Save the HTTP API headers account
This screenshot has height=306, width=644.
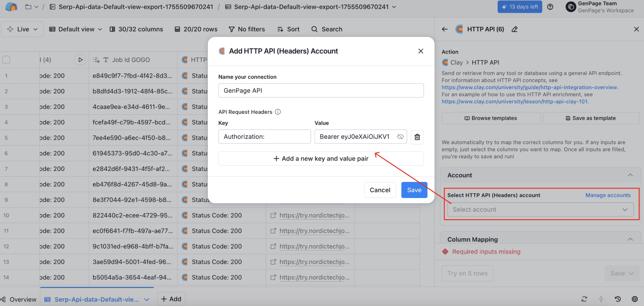point(414,190)
